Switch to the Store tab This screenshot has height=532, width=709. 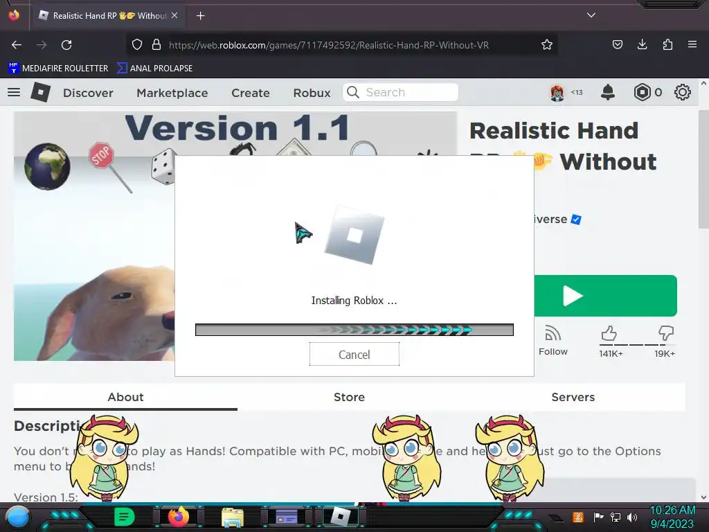349,397
